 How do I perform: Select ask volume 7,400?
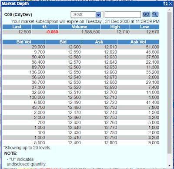(154, 87)
